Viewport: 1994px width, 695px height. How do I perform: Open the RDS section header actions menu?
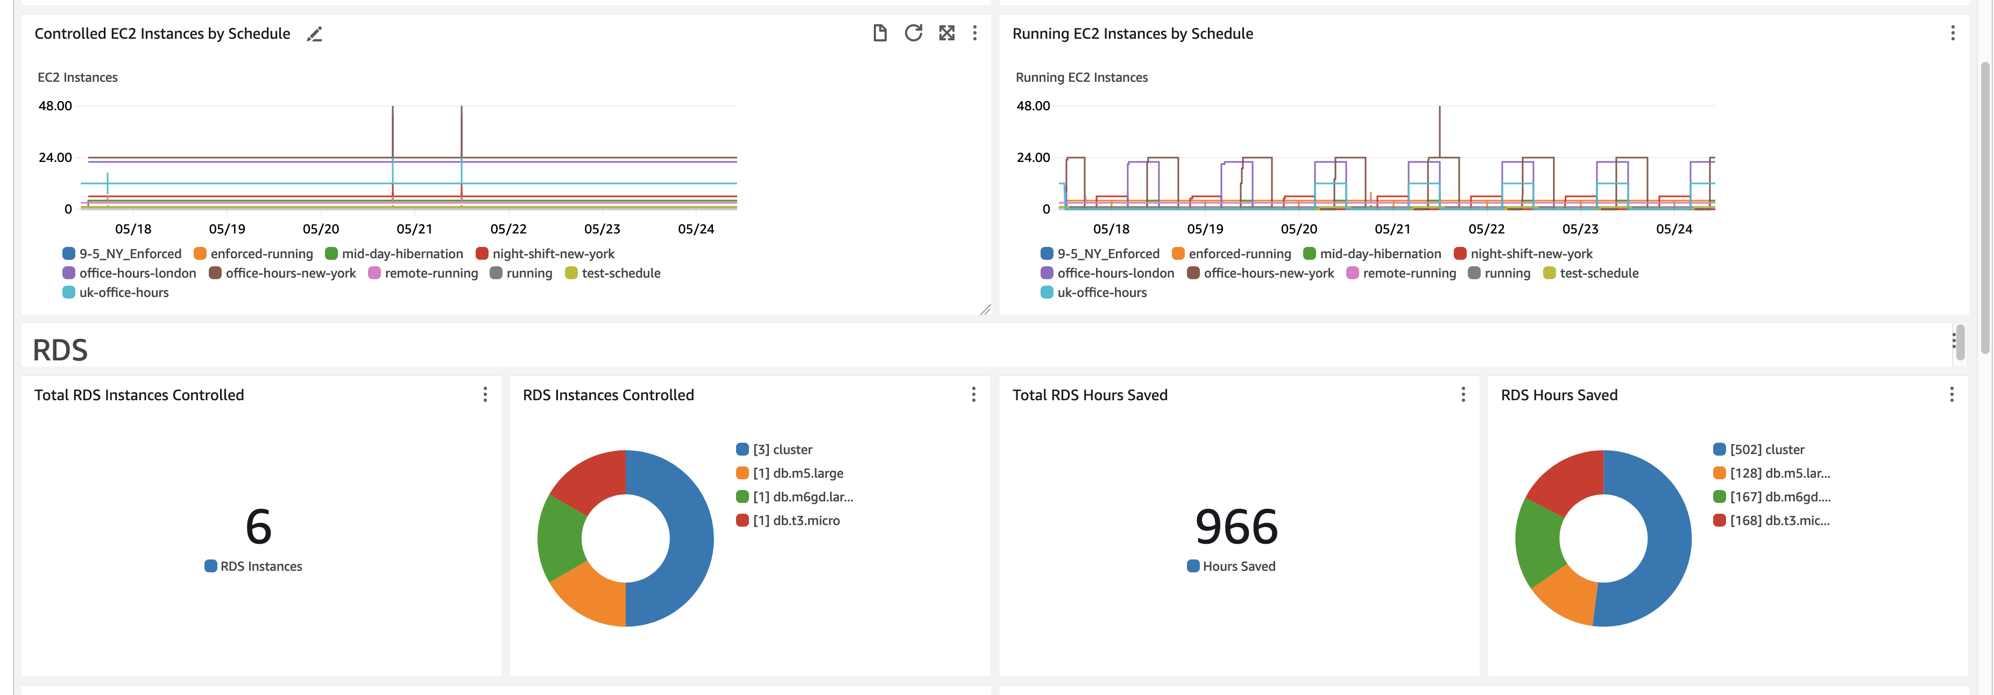click(x=1953, y=341)
